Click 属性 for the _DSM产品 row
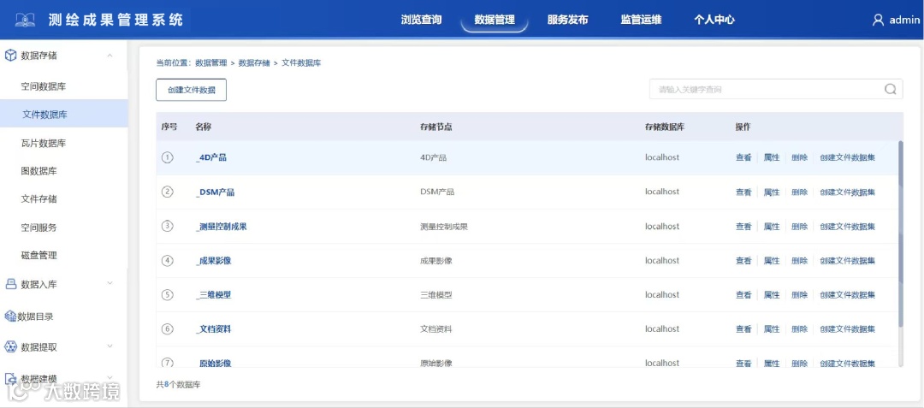This screenshot has height=408, width=924. tap(772, 192)
